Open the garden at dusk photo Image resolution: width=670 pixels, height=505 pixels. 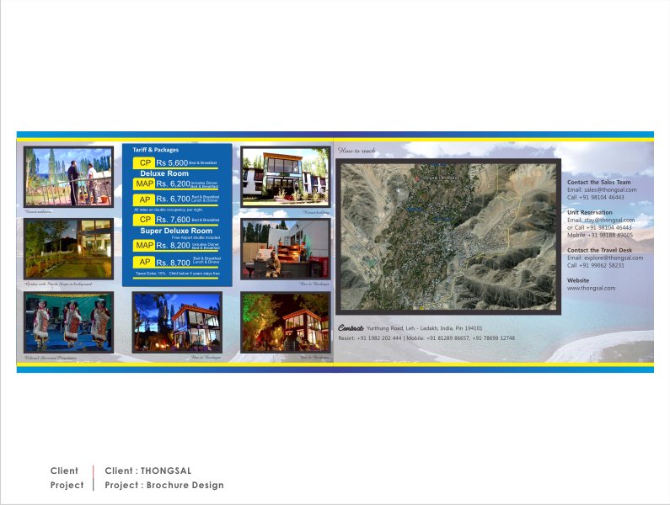pos(68,248)
